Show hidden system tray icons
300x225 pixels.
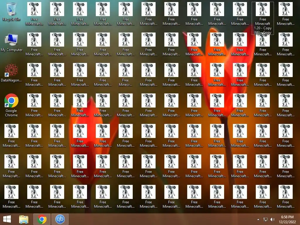[x=258, y=219]
